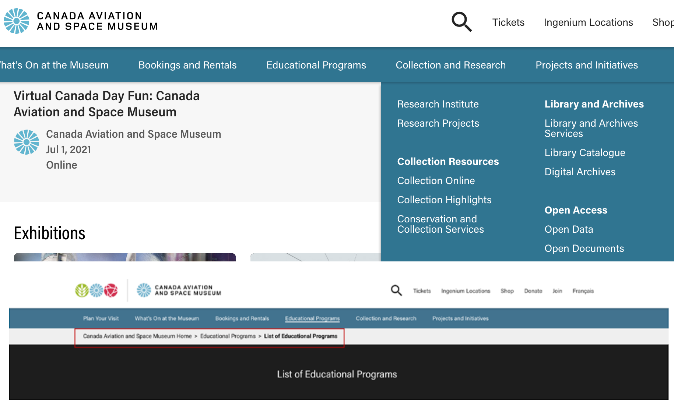Screen dimensions: 674x405
Task: Click Français to switch language
Action: click(583, 291)
